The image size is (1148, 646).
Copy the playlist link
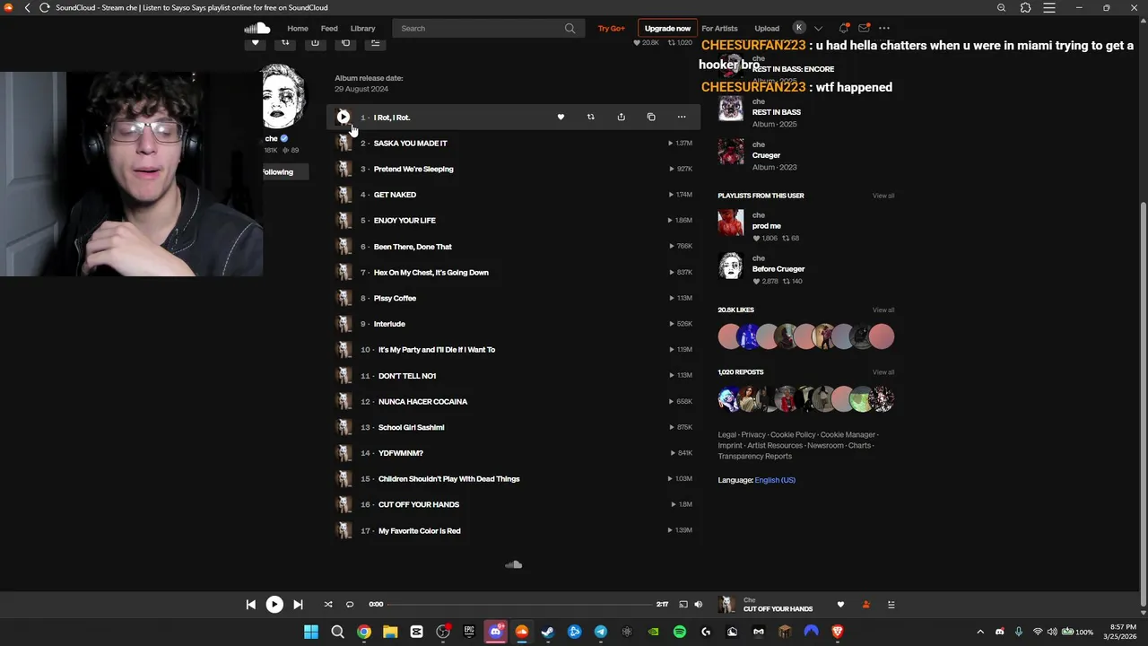[345, 42]
